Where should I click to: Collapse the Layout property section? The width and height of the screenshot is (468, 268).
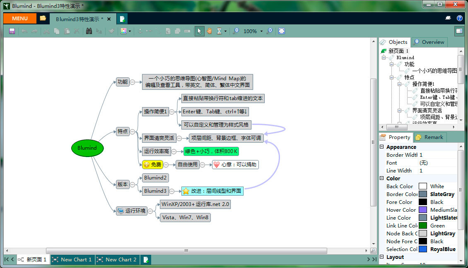point(381,257)
